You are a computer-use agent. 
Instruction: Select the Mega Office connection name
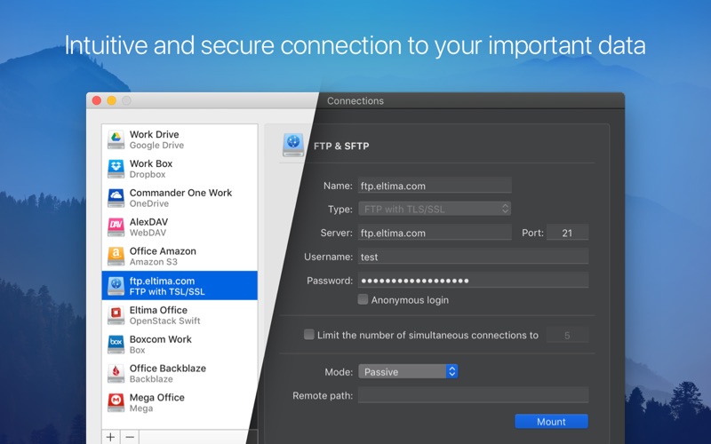[157, 397]
